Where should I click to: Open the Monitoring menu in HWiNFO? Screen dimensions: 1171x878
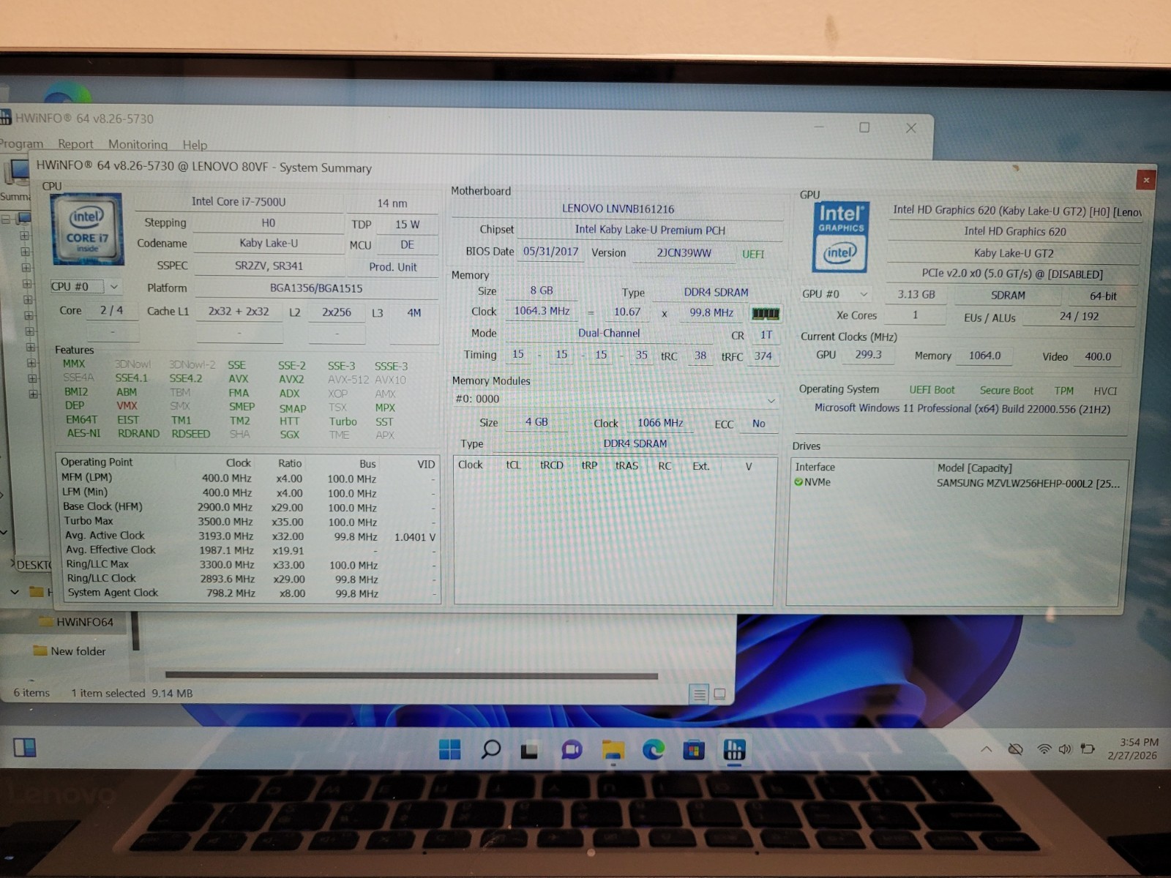(x=138, y=144)
